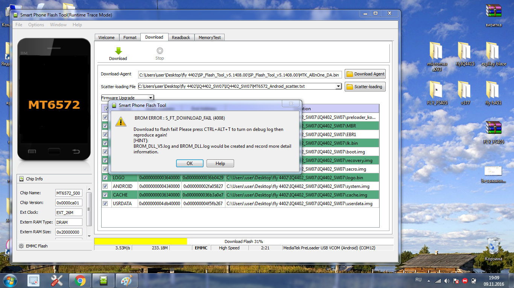Click the green Download arrow icon
The height and width of the screenshot is (288, 514).
point(118,51)
